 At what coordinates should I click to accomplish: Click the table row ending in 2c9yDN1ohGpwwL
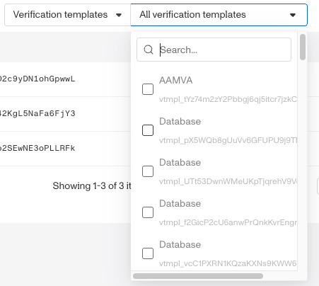[x=65, y=79]
